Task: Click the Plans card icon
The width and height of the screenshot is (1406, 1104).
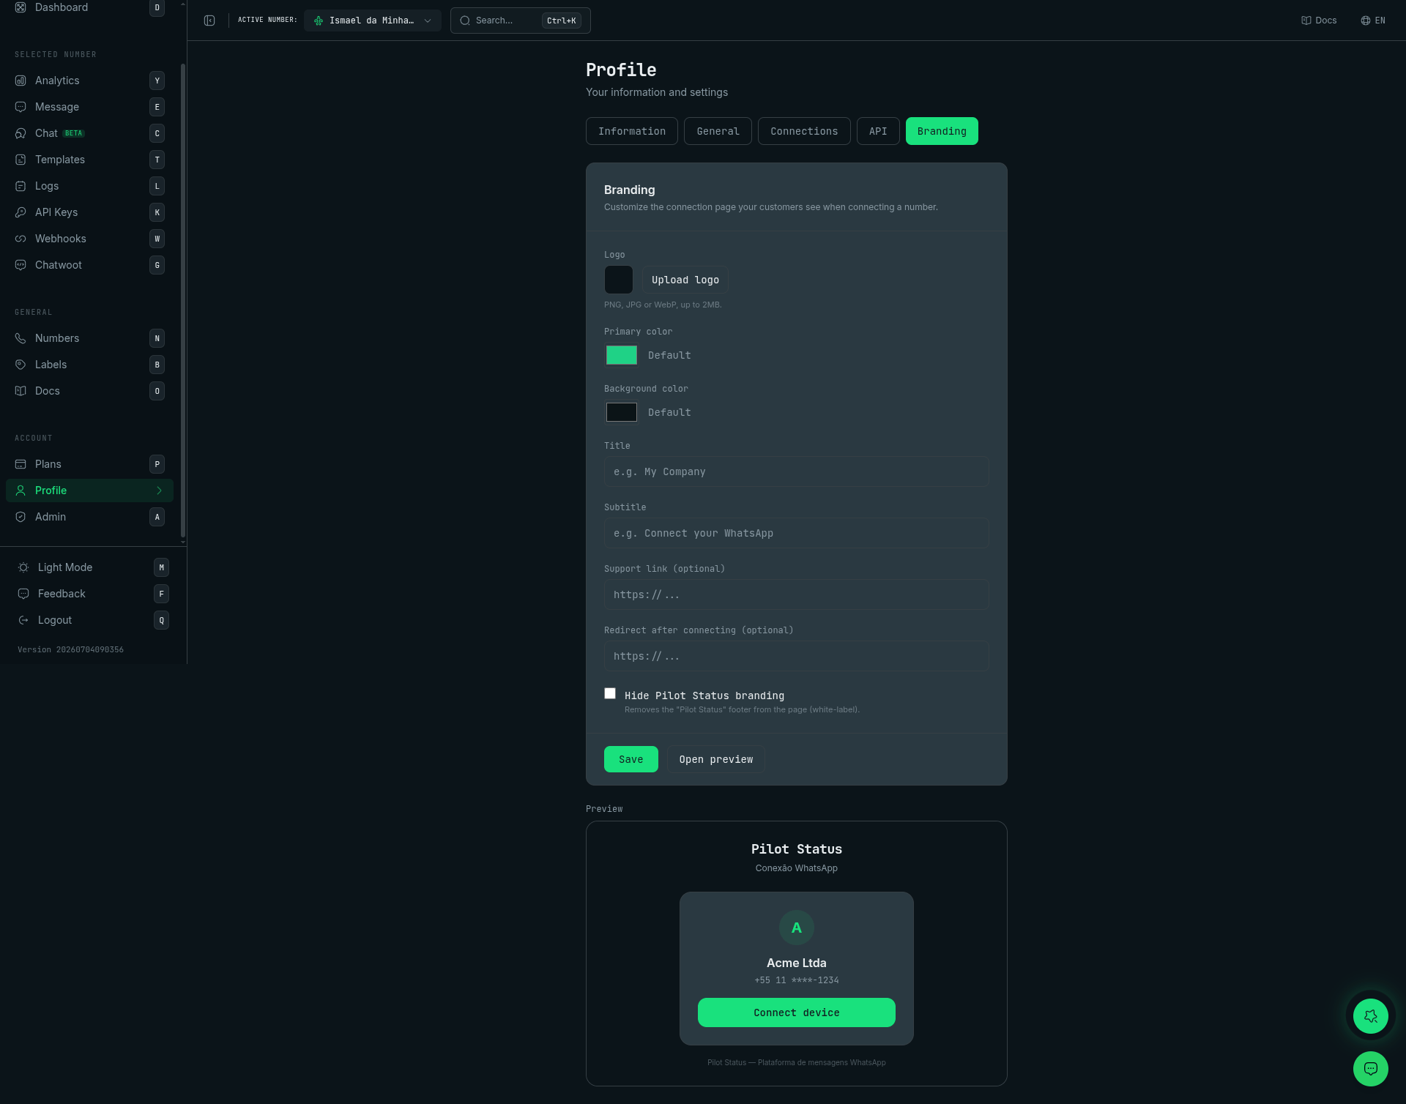Action: (x=21, y=464)
